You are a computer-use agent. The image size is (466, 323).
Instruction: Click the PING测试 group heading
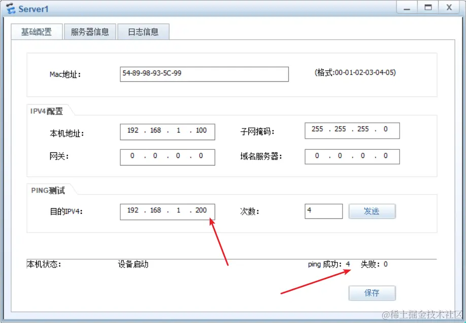point(48,190)
